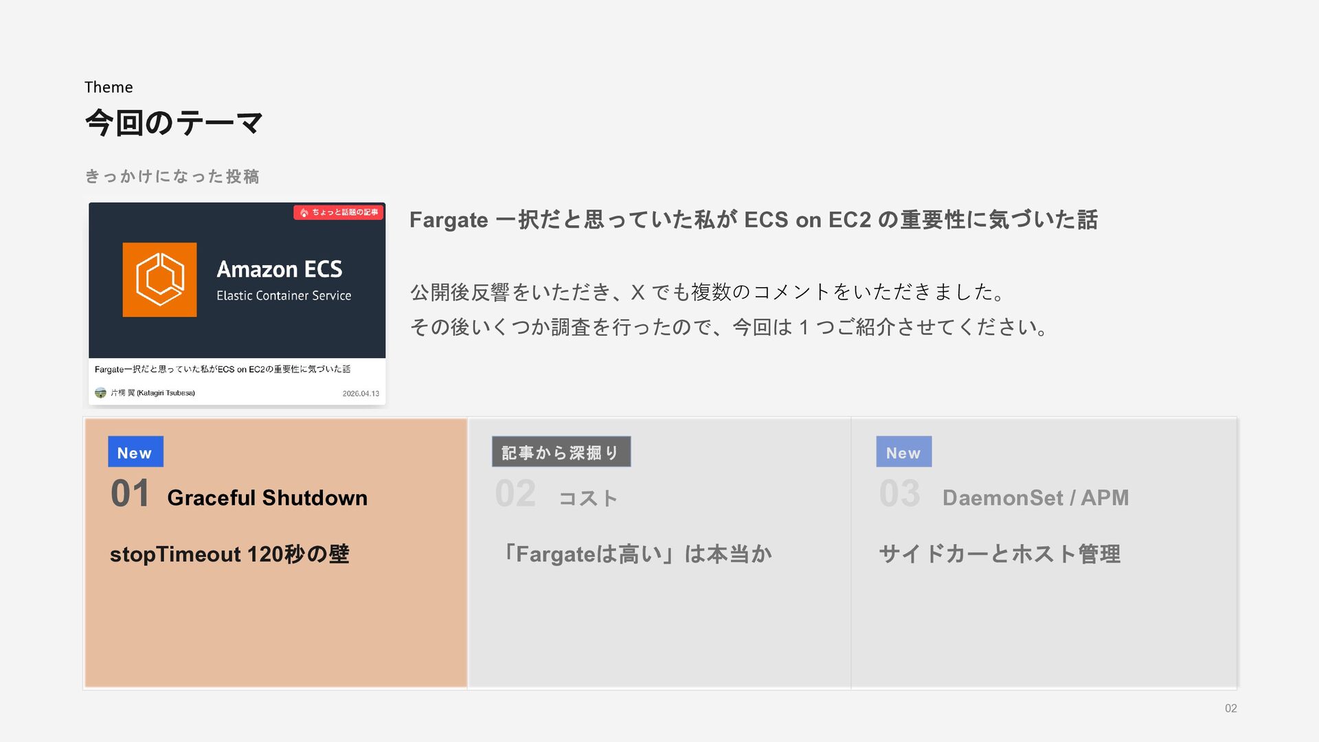Screen dimensions: 1319x742
Task: Click the faded New badge on card 03
Action: click(x=903, y=452)
